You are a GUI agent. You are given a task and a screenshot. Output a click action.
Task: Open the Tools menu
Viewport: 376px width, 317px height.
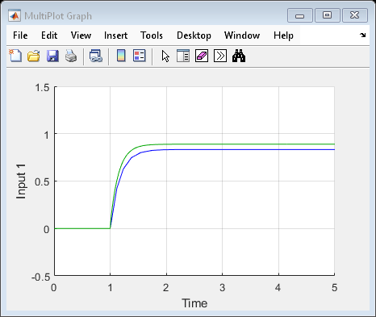(x=152, y=35)
